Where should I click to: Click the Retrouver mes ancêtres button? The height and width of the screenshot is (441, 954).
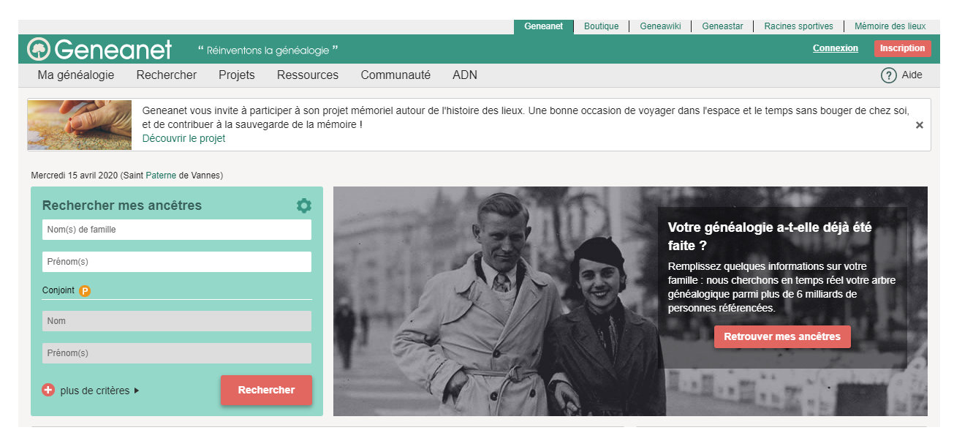click(781, 337)
